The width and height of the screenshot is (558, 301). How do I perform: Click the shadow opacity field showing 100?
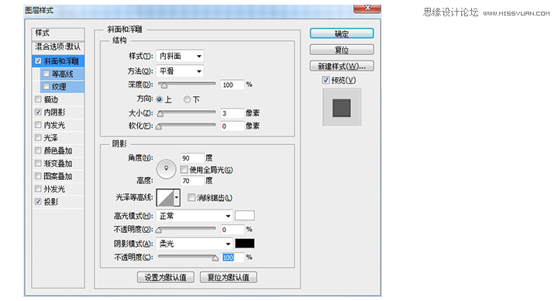232,258
